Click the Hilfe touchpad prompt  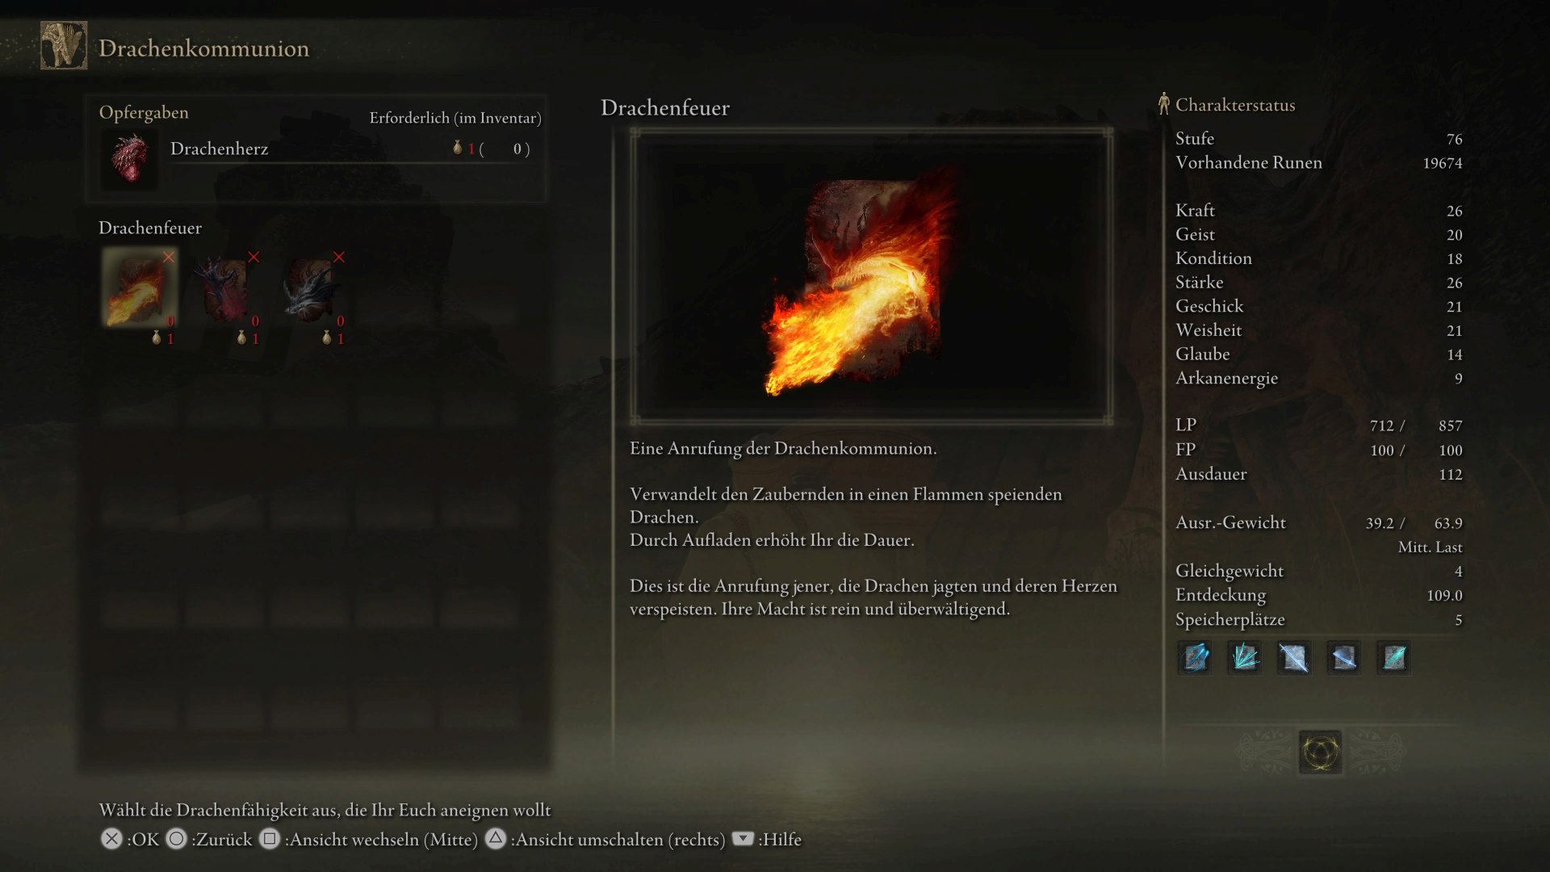(767, 840)
